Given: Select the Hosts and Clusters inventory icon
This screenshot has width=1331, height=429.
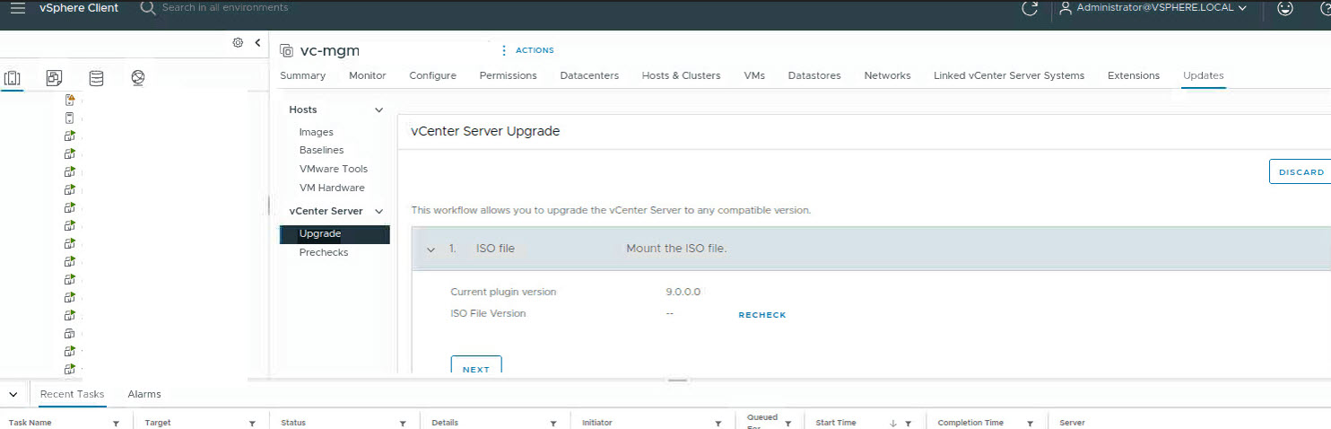Looking at the screenshot, I should [x=13, y=78].
